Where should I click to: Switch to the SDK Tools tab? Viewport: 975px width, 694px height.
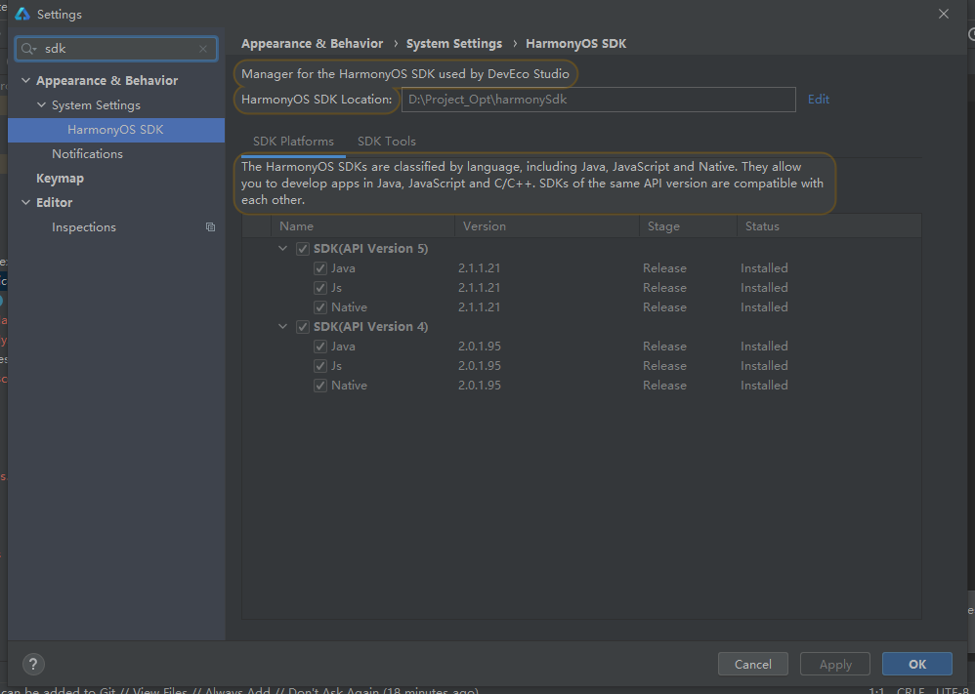(x=387, y=141)
